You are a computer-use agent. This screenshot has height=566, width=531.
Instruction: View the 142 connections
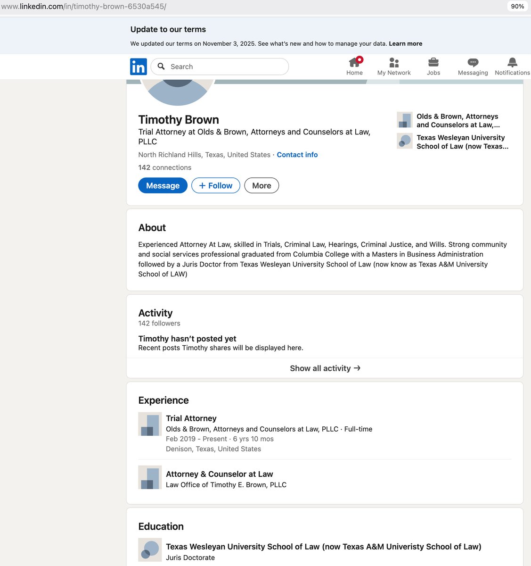[x=165, y=167]
